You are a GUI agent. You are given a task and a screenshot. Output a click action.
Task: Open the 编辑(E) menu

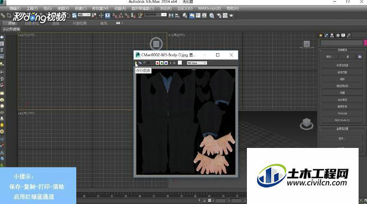click(x=15, y=8)
